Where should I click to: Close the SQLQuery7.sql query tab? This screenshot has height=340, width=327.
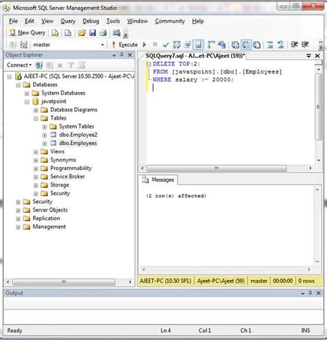[317, 56]
